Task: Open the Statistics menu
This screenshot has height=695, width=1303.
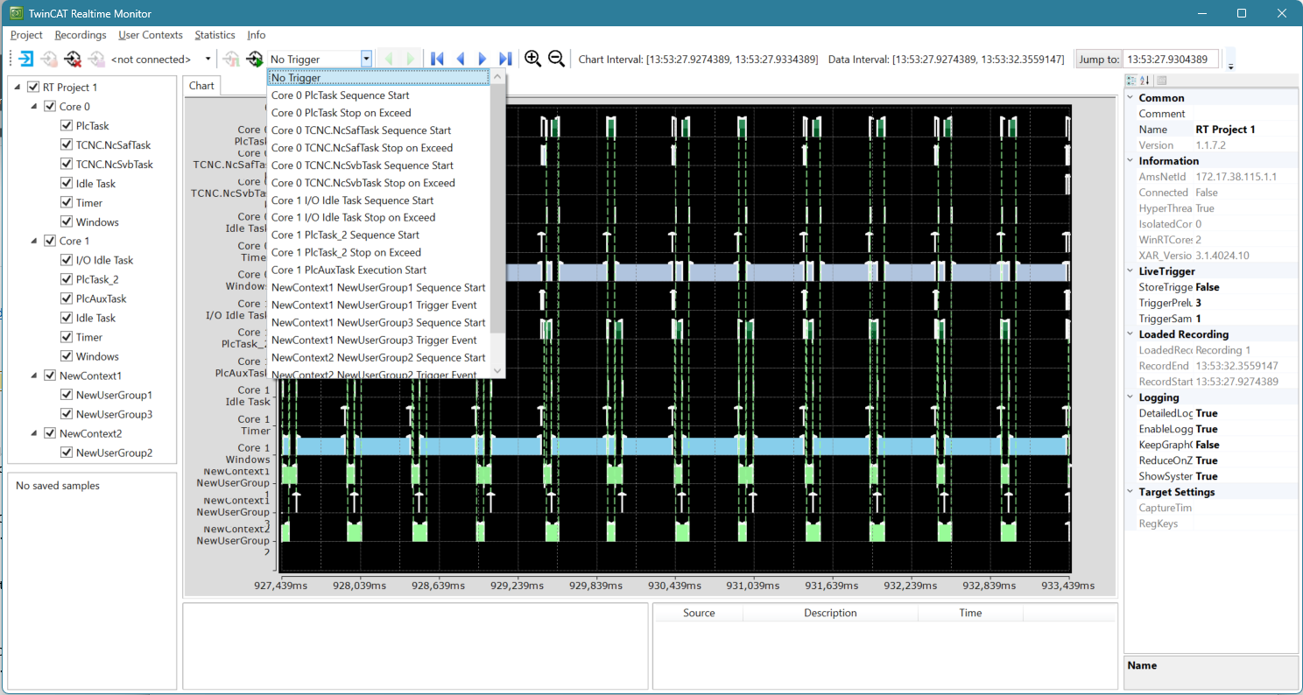Action: 215,35
